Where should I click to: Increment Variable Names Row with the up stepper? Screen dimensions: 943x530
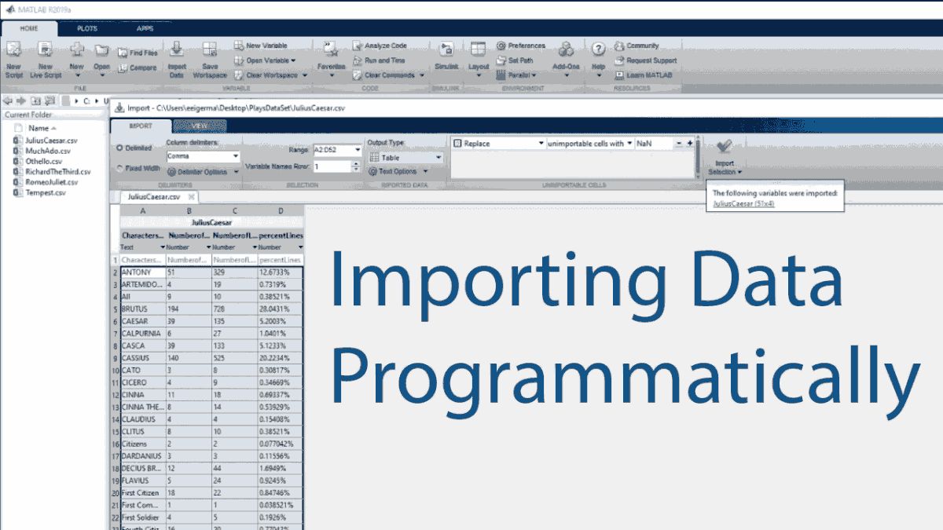point(356,164)
